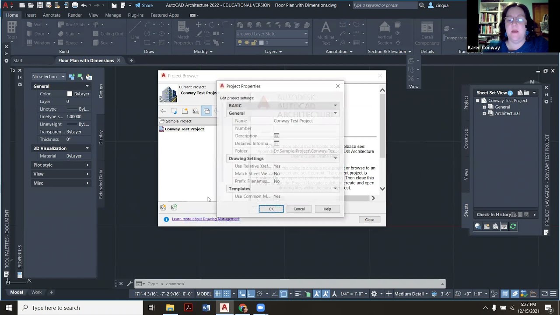Click the Save icon in quick access toolbar
The image size is (560, 315).
(x=40, y=5)
